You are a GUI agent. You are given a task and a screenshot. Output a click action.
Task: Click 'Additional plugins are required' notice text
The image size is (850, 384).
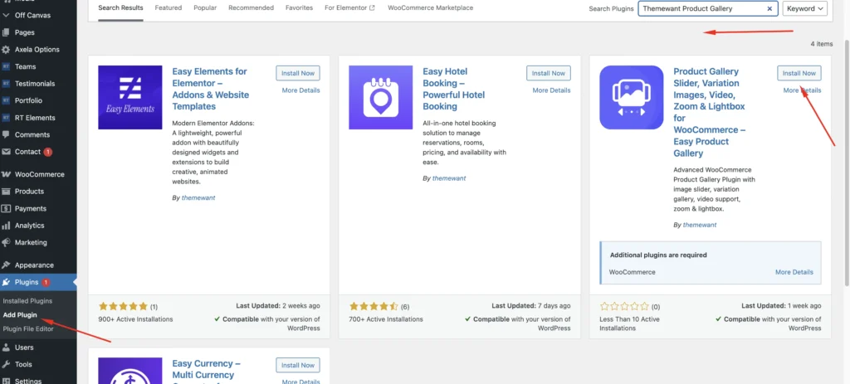pyautogui.click(x=658, y=255)
